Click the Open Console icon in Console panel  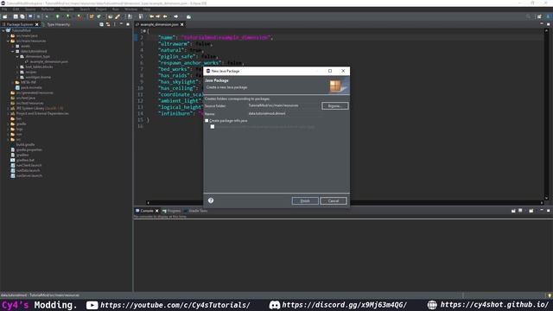click(x=531, y=211)
